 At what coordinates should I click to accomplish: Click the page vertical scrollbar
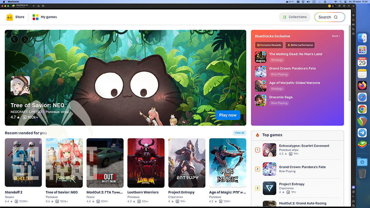(x=350, y=63)
